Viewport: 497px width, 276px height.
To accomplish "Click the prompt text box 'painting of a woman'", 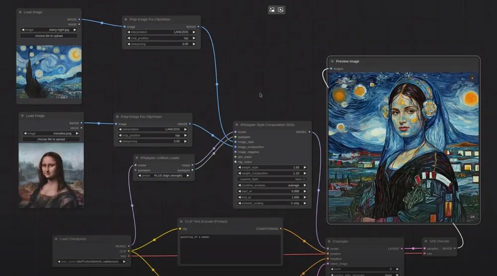I will tap(230, 249).
